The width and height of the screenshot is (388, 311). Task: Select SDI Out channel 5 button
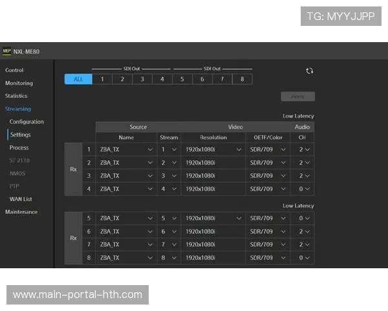pos(182,79)
